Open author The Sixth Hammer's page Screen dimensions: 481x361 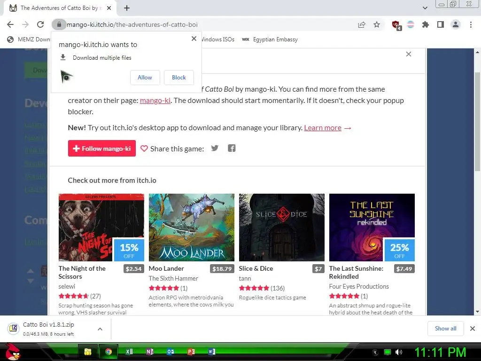(173, 278)
